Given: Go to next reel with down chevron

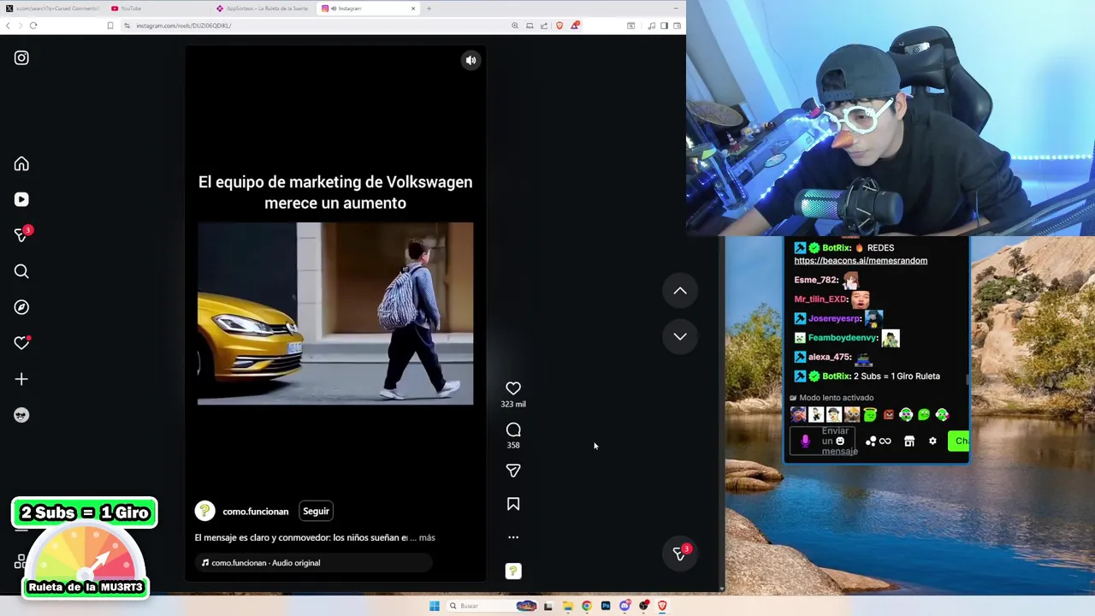Looking at the screenshot, I should (x=680, y=336).
